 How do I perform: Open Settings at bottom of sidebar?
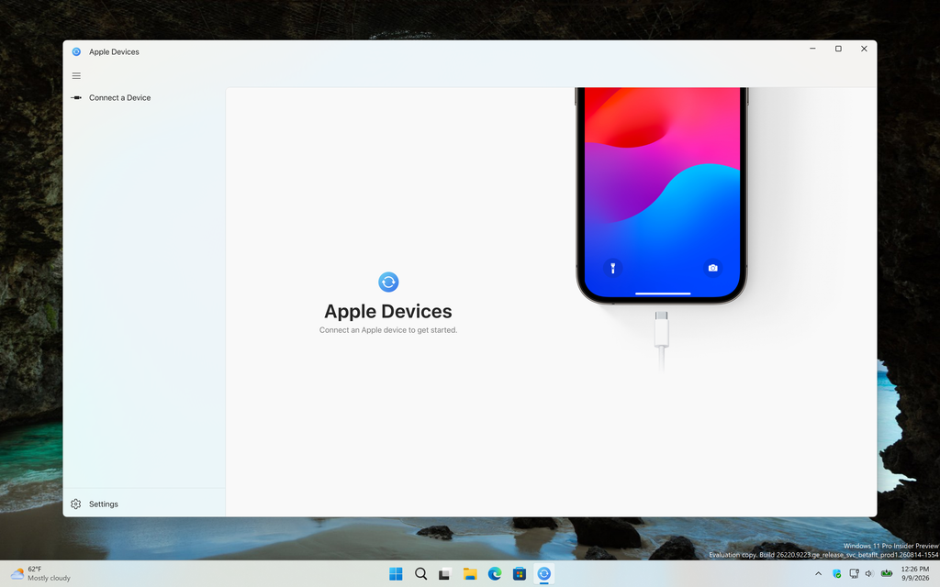(x=144, y=504)
